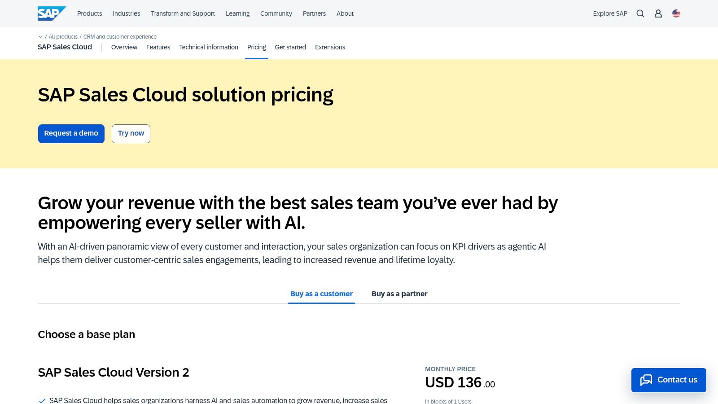Switch to Buy as a partner tab

pyautogui.click(x=399, y=294)
